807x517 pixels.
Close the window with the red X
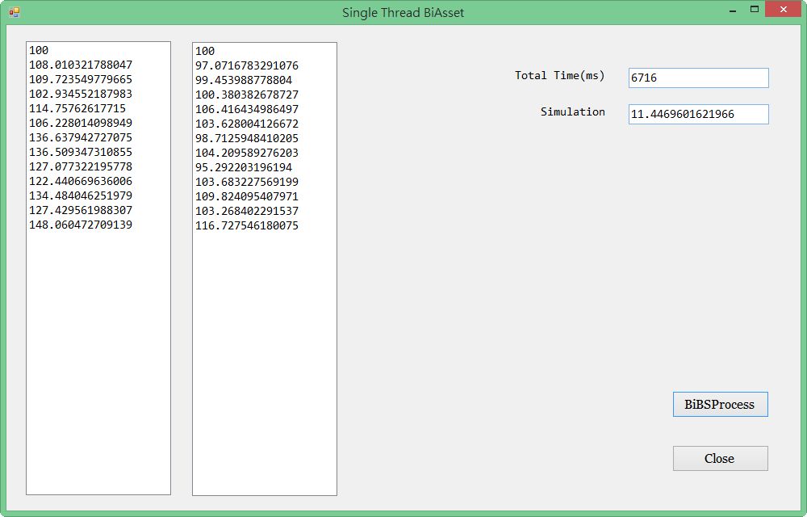tap(784, 11)
